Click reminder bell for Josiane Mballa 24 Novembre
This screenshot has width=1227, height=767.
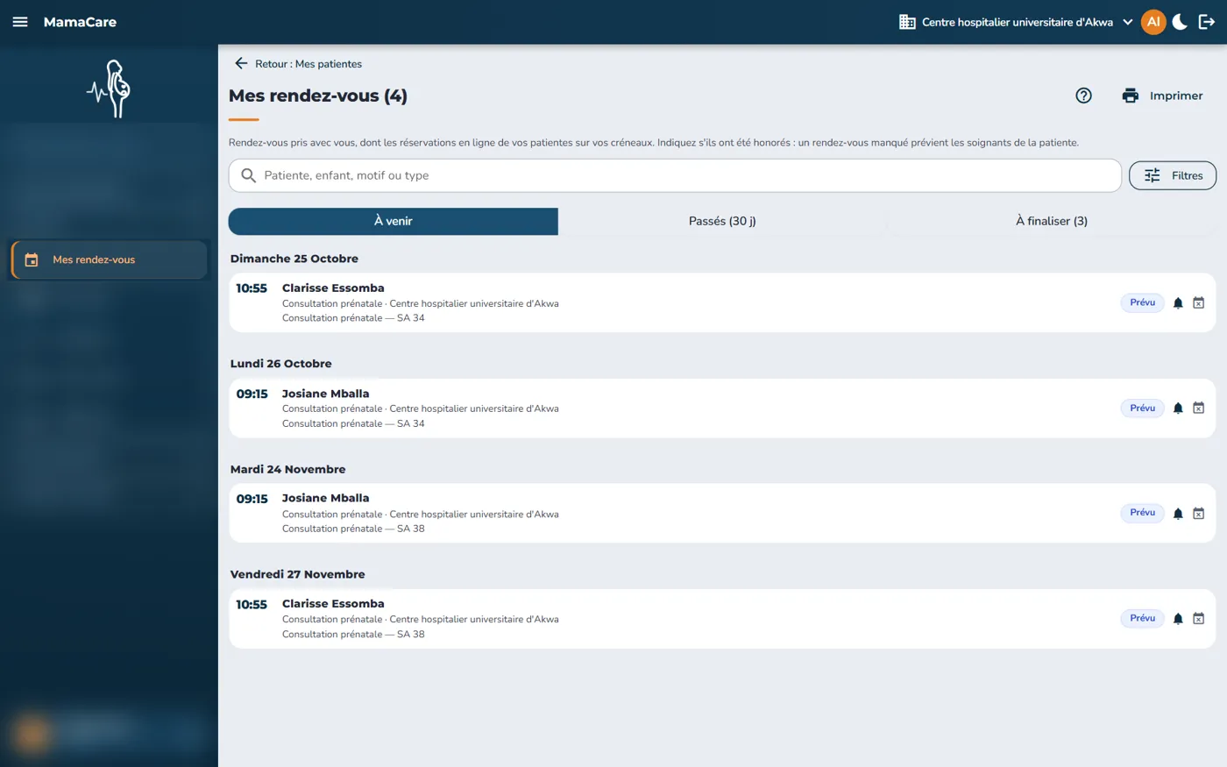pyautogui.click(x=1178, y=514)
